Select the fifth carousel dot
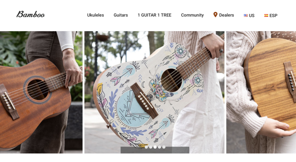Viewport: 296px width, 162px height. click(x=164, y=147)
